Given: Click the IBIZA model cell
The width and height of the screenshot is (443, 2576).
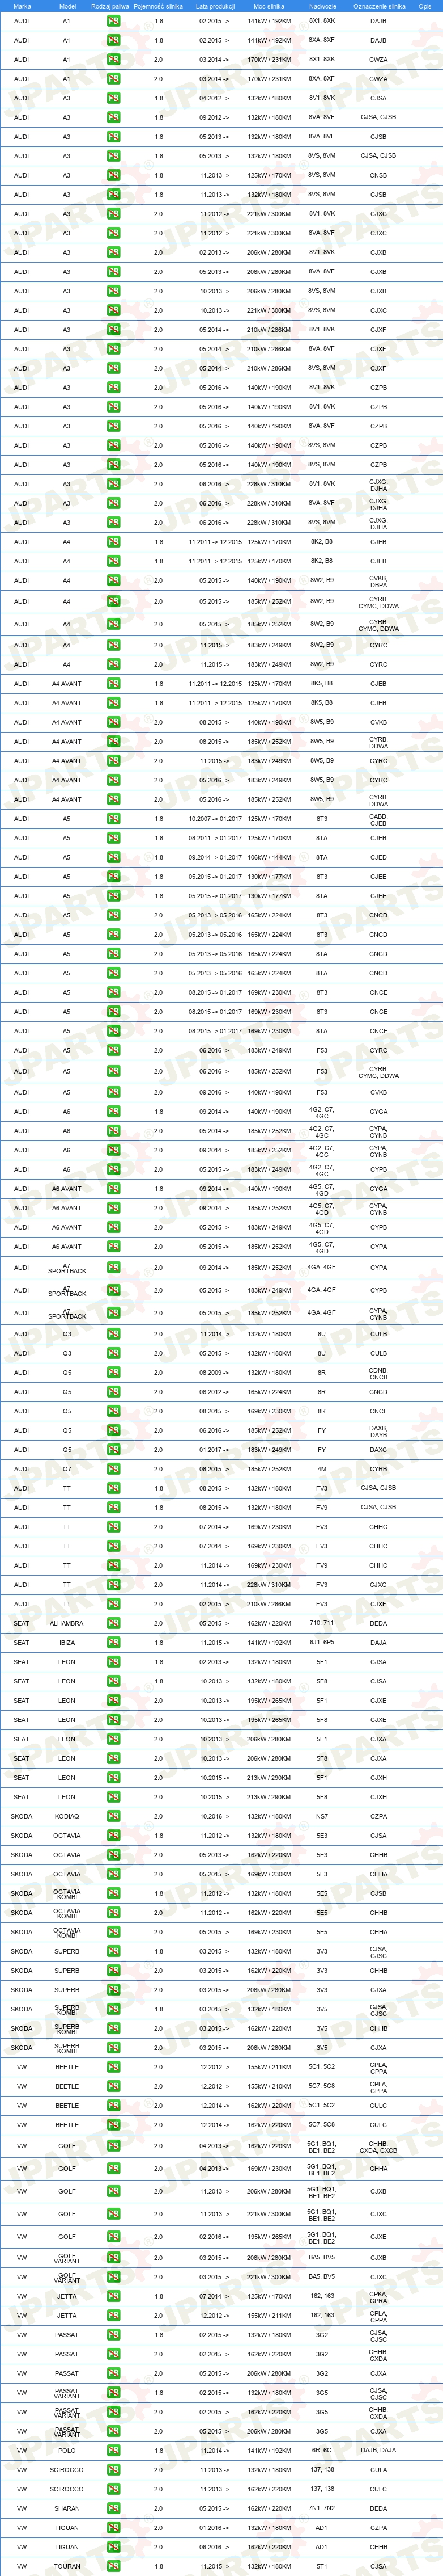Looking at the screenshot, I should 67,1642.
